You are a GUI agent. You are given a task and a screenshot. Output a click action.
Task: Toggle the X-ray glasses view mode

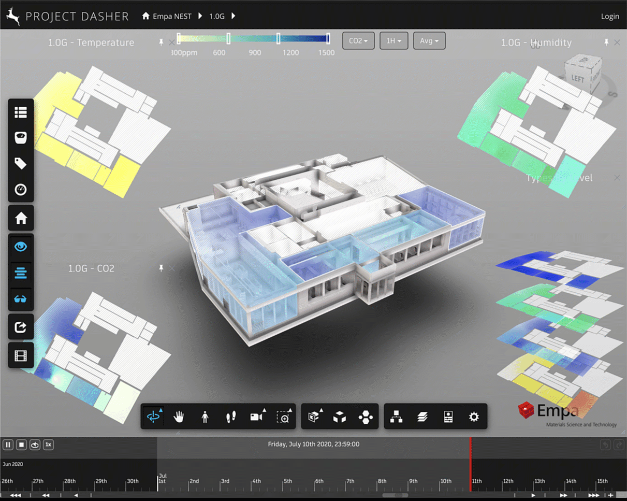coord(21,298)
